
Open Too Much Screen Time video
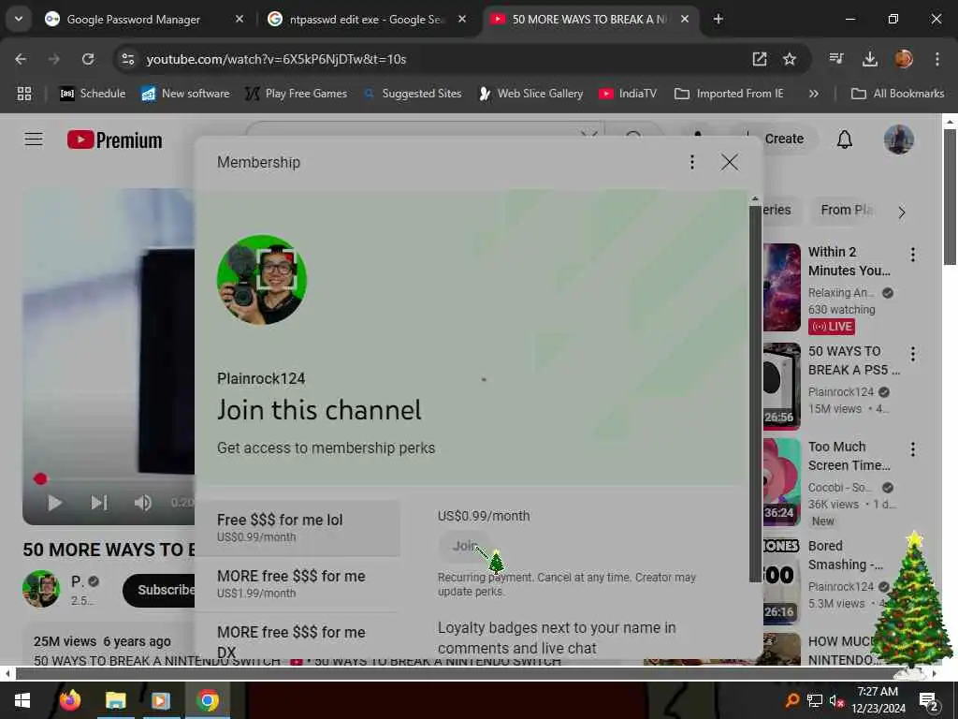849,456
